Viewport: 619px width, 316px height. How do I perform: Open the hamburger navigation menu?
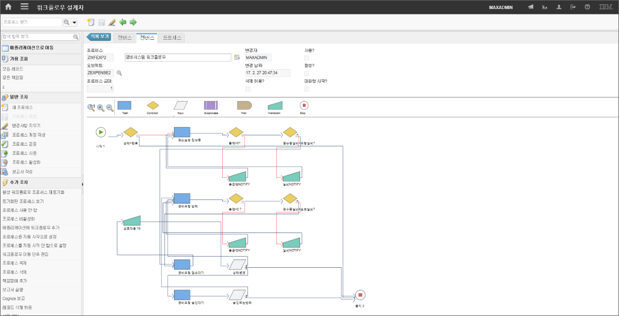[25, 7]
